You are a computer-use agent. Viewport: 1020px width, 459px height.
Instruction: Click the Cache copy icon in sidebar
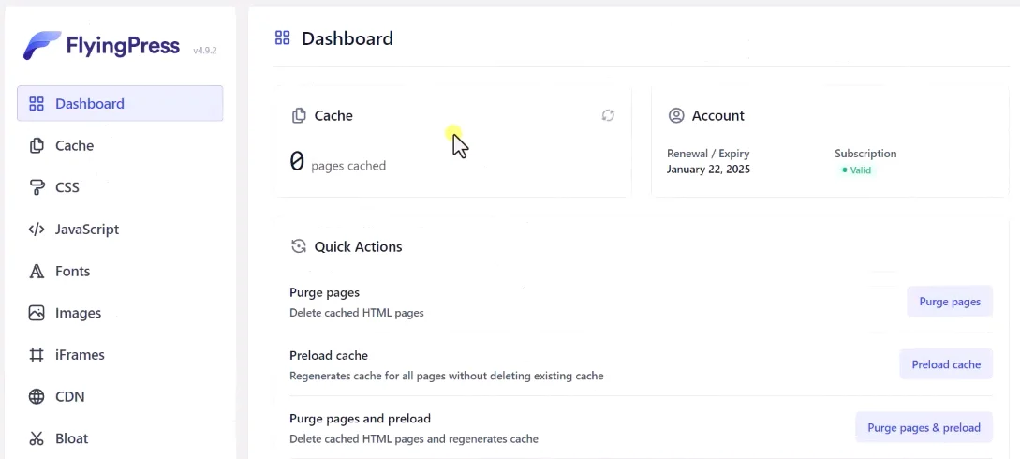pos(37,145)
